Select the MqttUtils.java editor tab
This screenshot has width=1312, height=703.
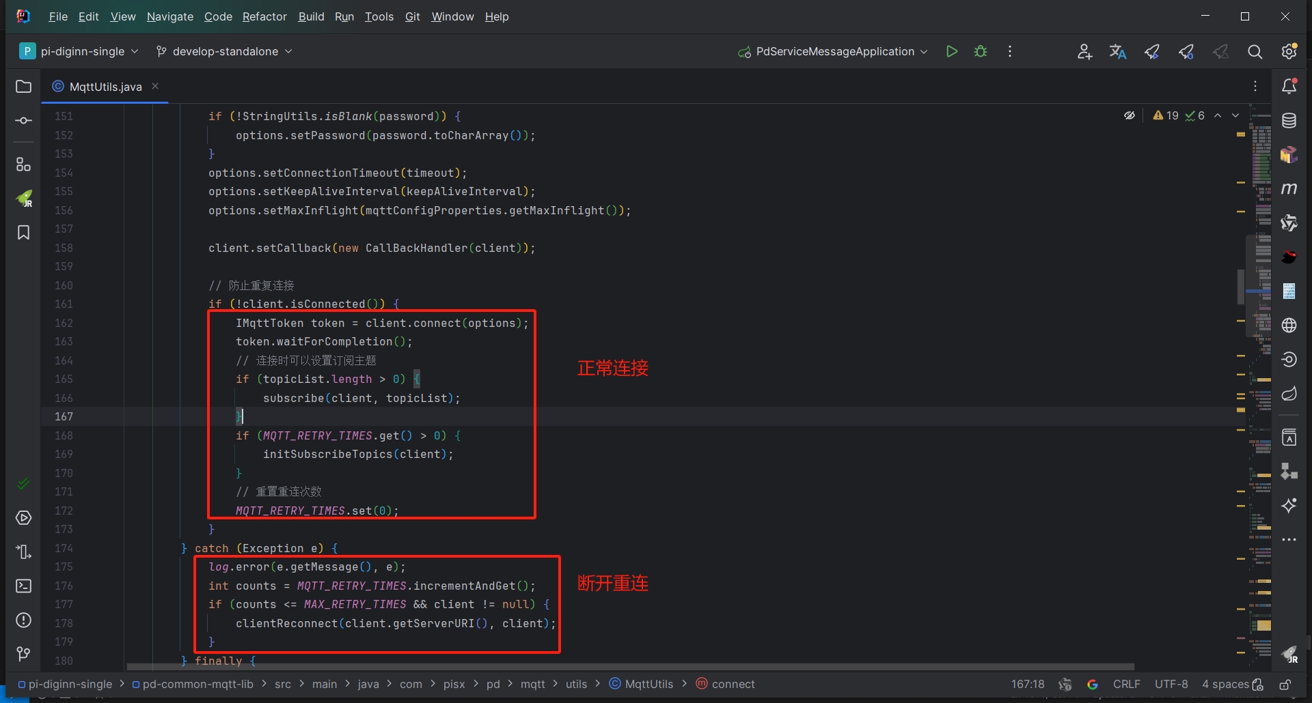coord(105,87)
